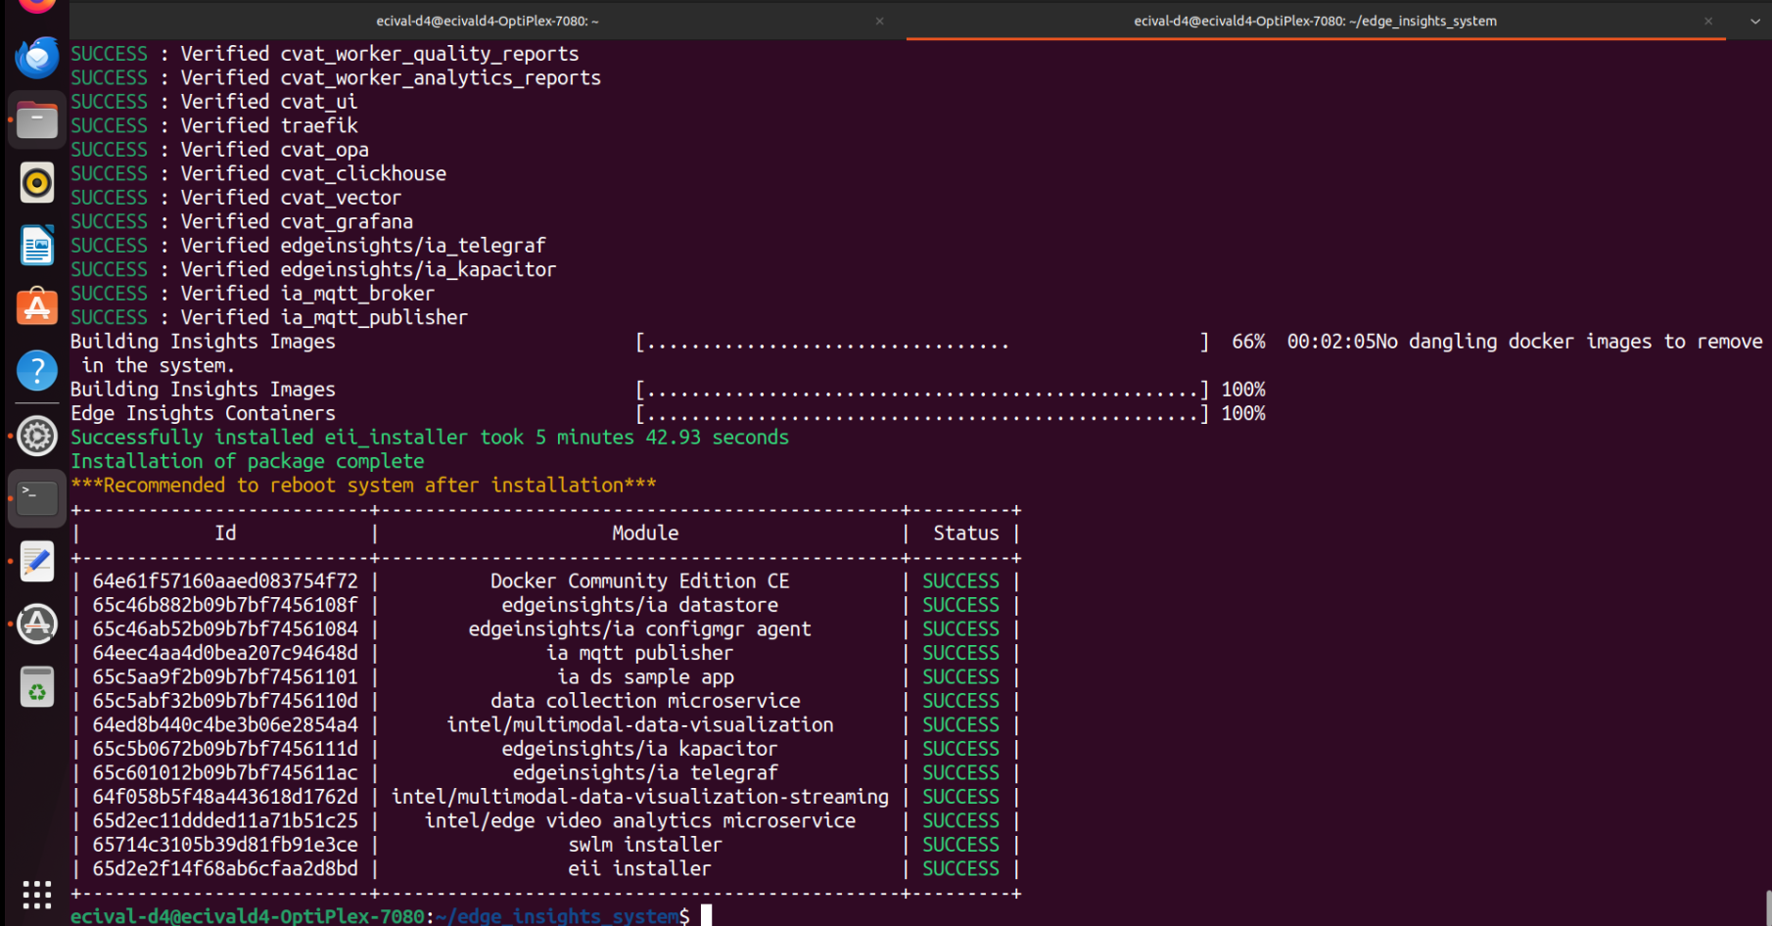Click 'No dangling docker images to remove'
1772x926 pixels.
pyautogui.click(x=1570, y=342)
